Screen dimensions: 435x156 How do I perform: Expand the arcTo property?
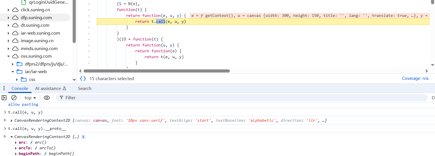pyautogui.click(x=16, y=148)
